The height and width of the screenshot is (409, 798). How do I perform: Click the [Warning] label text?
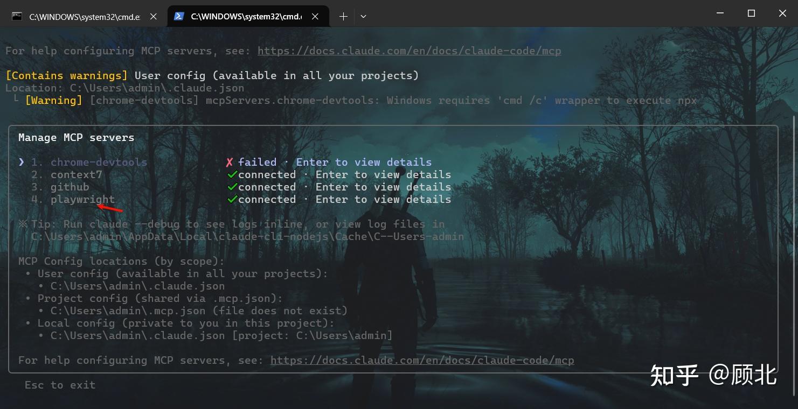click(53, 100)
